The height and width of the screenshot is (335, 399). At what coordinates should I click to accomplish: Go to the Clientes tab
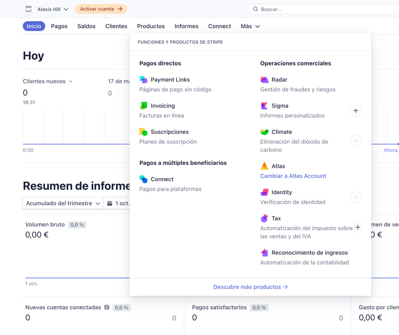pos(116,26)
